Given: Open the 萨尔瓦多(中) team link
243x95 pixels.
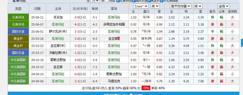Looking at the screenshot, I should pyautogui.click(x=58, y=31).
